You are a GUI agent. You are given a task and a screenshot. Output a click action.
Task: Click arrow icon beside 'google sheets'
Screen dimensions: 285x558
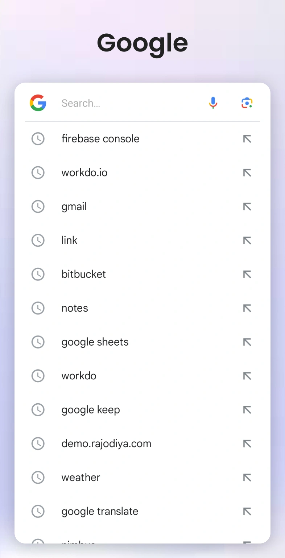click(247, 342)
